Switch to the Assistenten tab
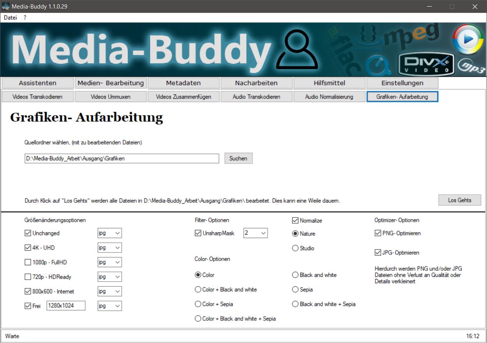Viewport: 487px width, 343px height. point(38,83)
